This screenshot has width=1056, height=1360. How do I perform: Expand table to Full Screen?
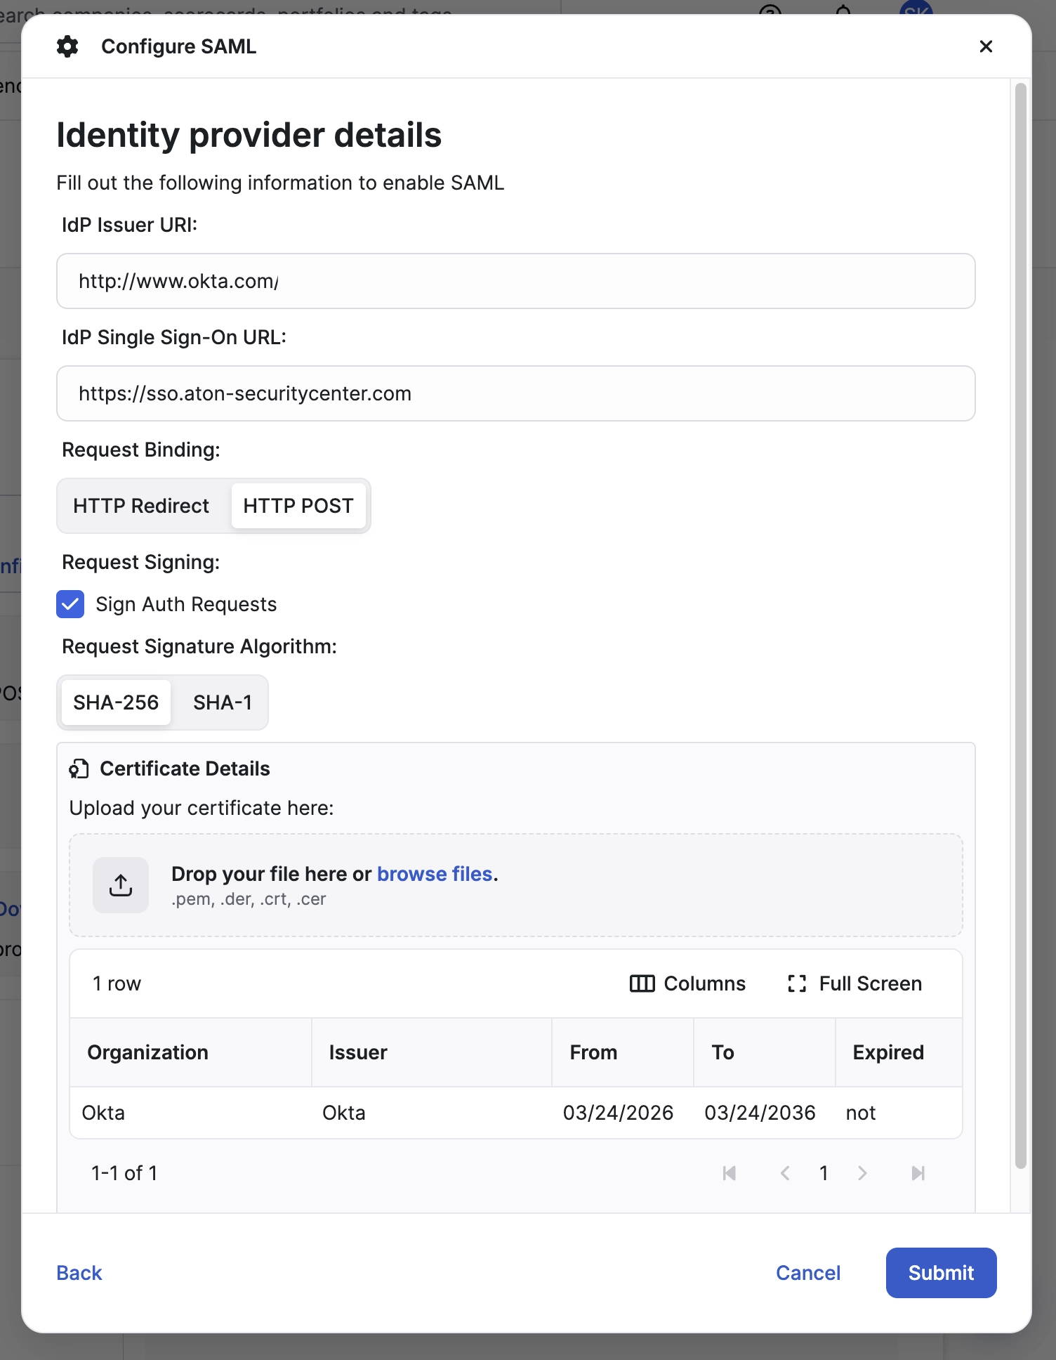(854, 983)
